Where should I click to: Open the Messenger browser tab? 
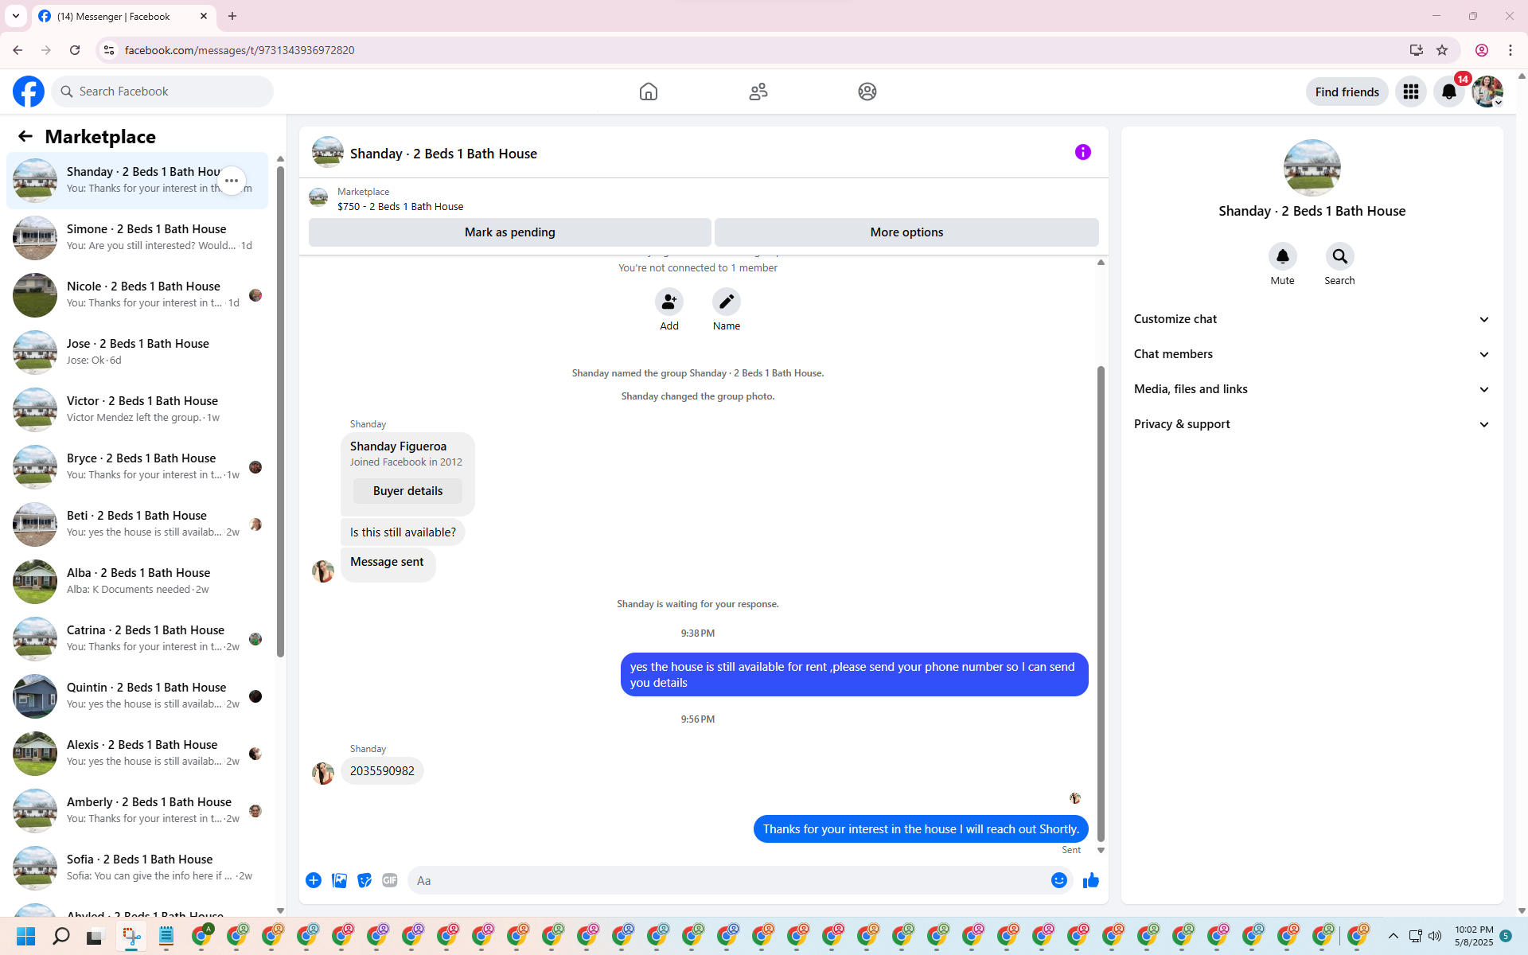pyautogui.click(x=124, y=17)
